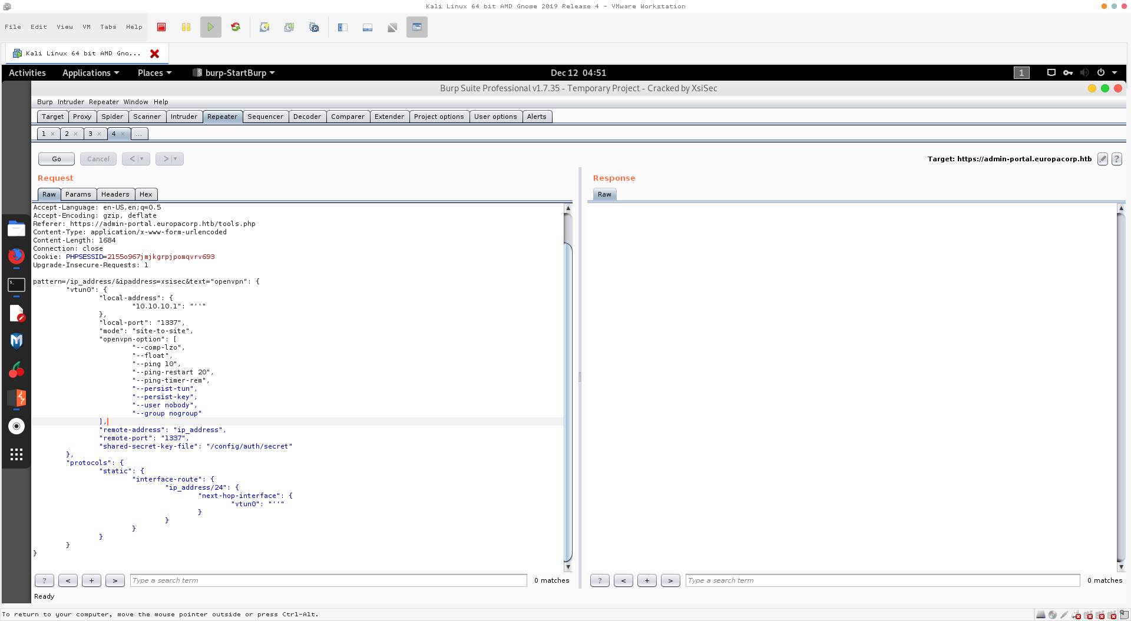Click the Cancel button
Viewport: 1131px width, 621px height.
pyautogui.click(x=98, y=159)
